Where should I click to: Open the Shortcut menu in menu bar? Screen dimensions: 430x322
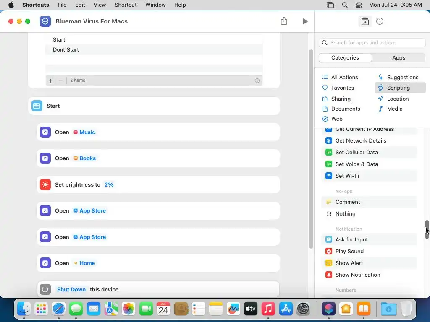pos(126,5)
